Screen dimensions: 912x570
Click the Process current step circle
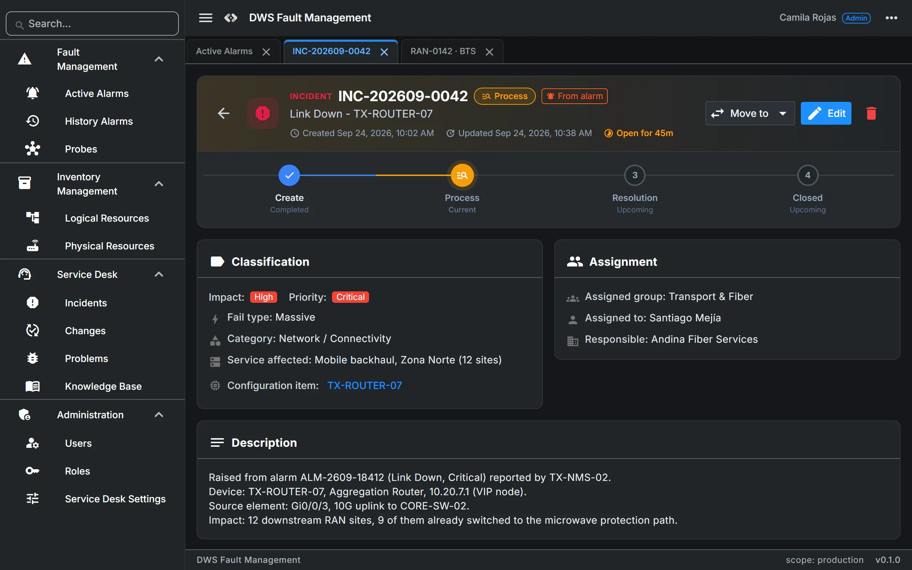tap(462, 175)
